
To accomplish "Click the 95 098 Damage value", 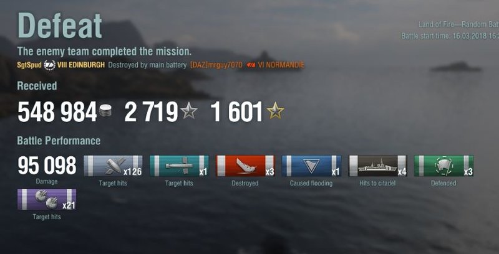I will click(47, 166).
